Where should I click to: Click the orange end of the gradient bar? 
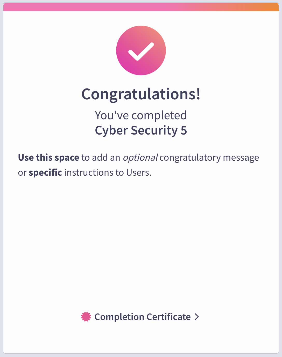(270, 7)
